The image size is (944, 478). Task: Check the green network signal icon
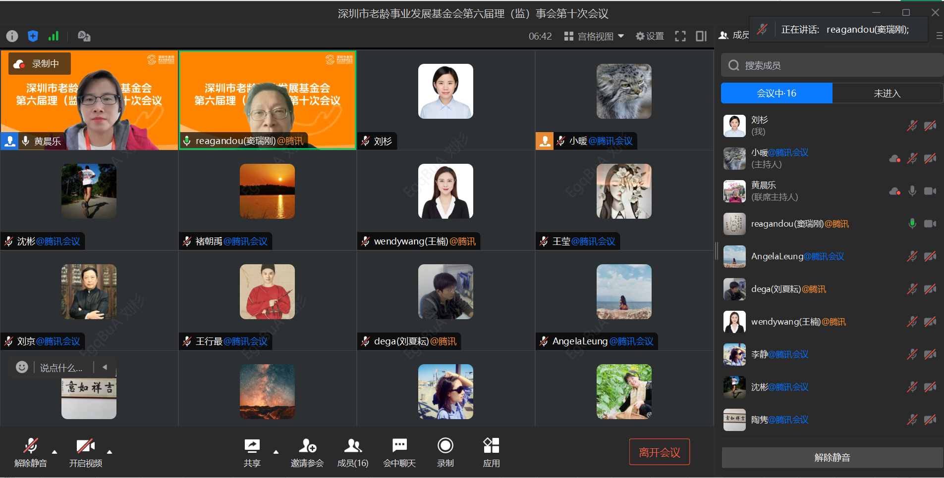[54, 36]
